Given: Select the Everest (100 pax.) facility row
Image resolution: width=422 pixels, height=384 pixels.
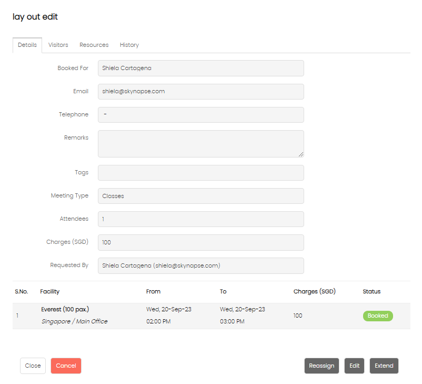Looking at the screenshot, I should click(212, 316).
